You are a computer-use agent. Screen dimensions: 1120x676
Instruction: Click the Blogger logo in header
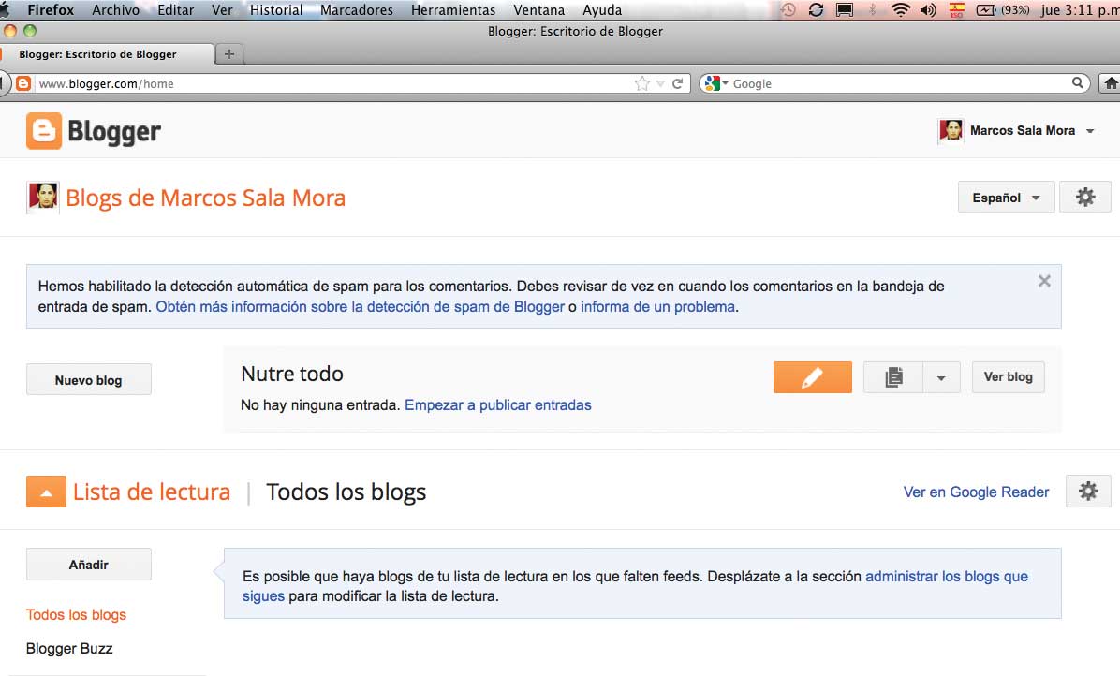[95, 132]
